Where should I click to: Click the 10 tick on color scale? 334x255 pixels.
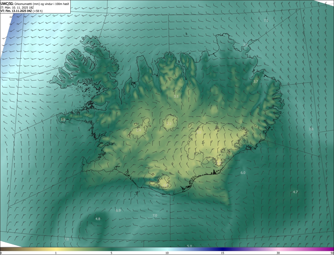[x=167, y=253]
